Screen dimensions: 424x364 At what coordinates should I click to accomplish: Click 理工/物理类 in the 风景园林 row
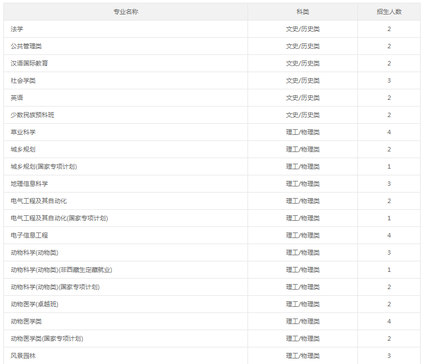(x=303, y=356)
